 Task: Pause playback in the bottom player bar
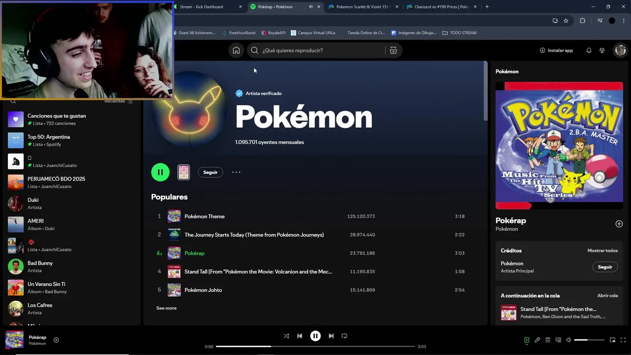(315, 336)
